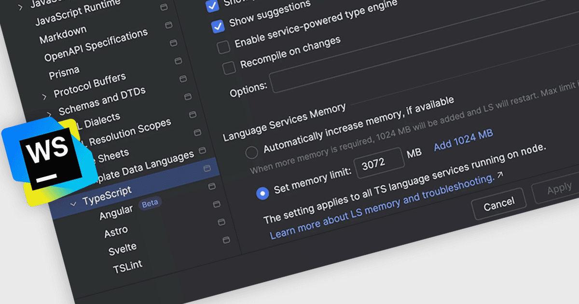579x304 pixels.
Task: Click the project-level icon beside Angular
Action: pyautogui.click(x=212, y=186)
